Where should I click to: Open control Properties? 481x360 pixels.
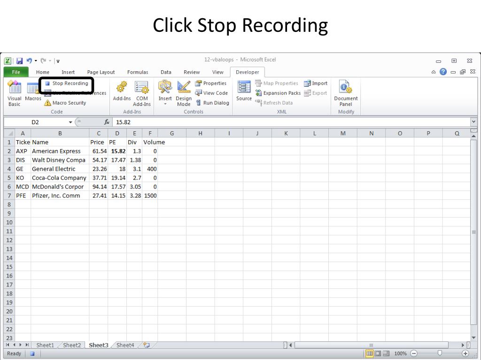[x=211, y=83]
